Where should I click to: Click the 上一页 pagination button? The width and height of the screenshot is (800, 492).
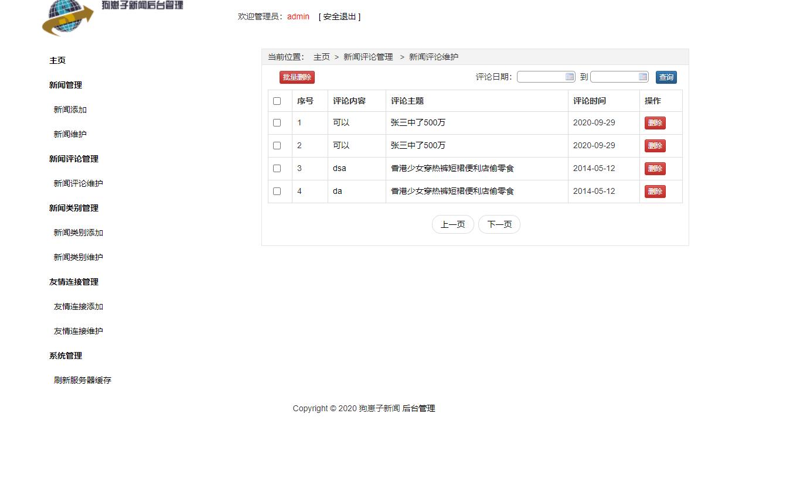tap(452, 224)
